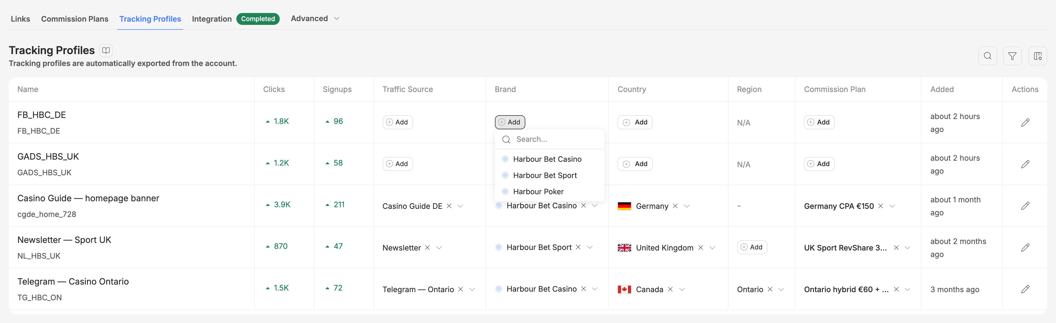The image size is (1056, 323).
Task: Open the filter funnel icon
Action: (x=1012, y=56)
